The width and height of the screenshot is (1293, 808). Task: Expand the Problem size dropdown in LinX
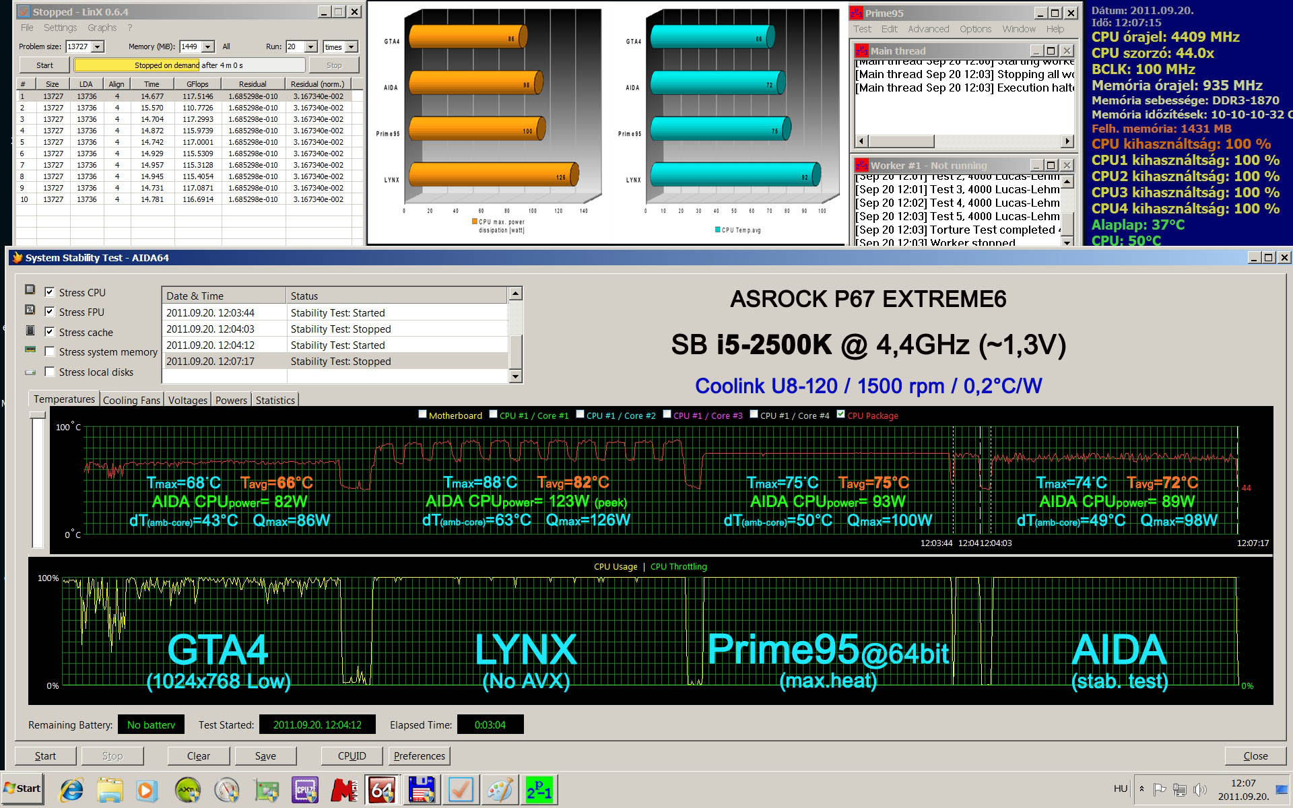pyautogui.click(x=98, y=46)
